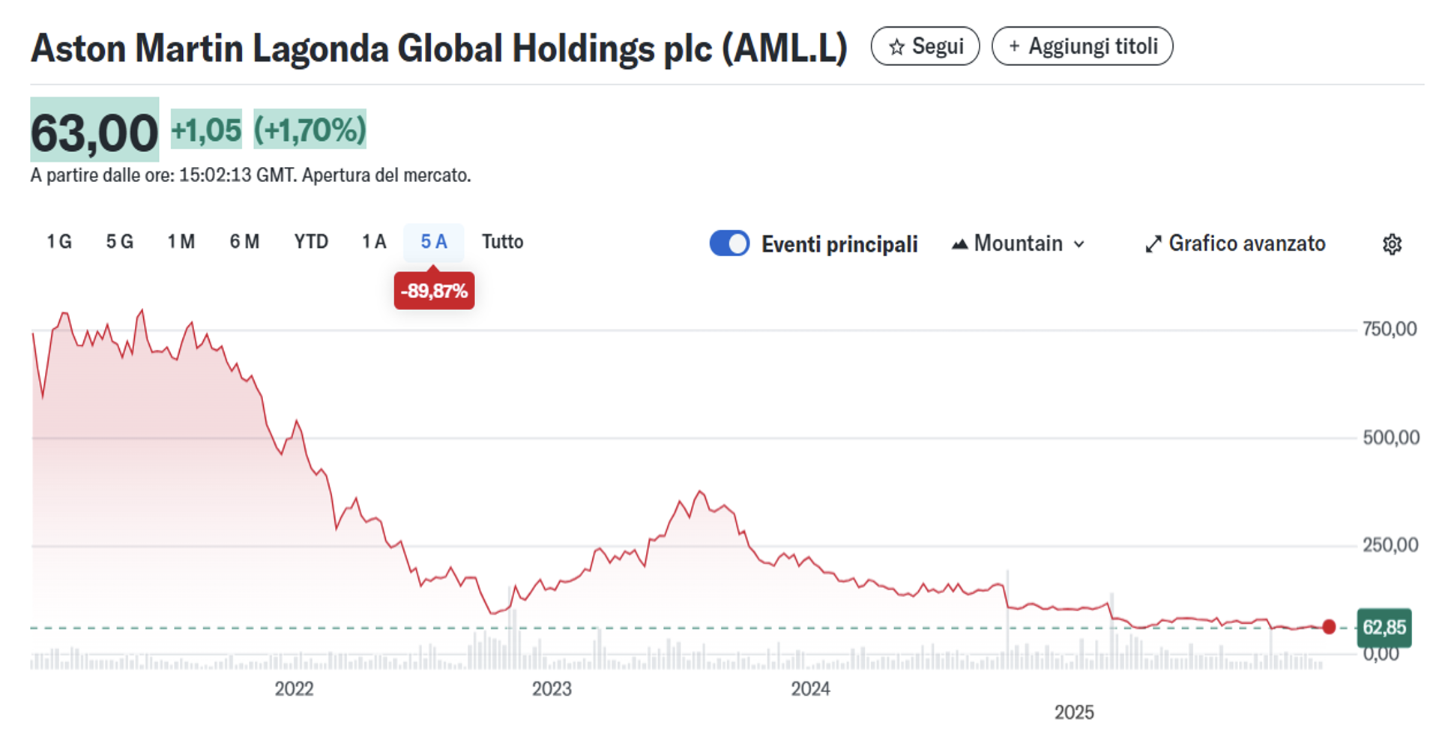
Task: Click the Mountain chart type icon
Action: click(959, 244)
